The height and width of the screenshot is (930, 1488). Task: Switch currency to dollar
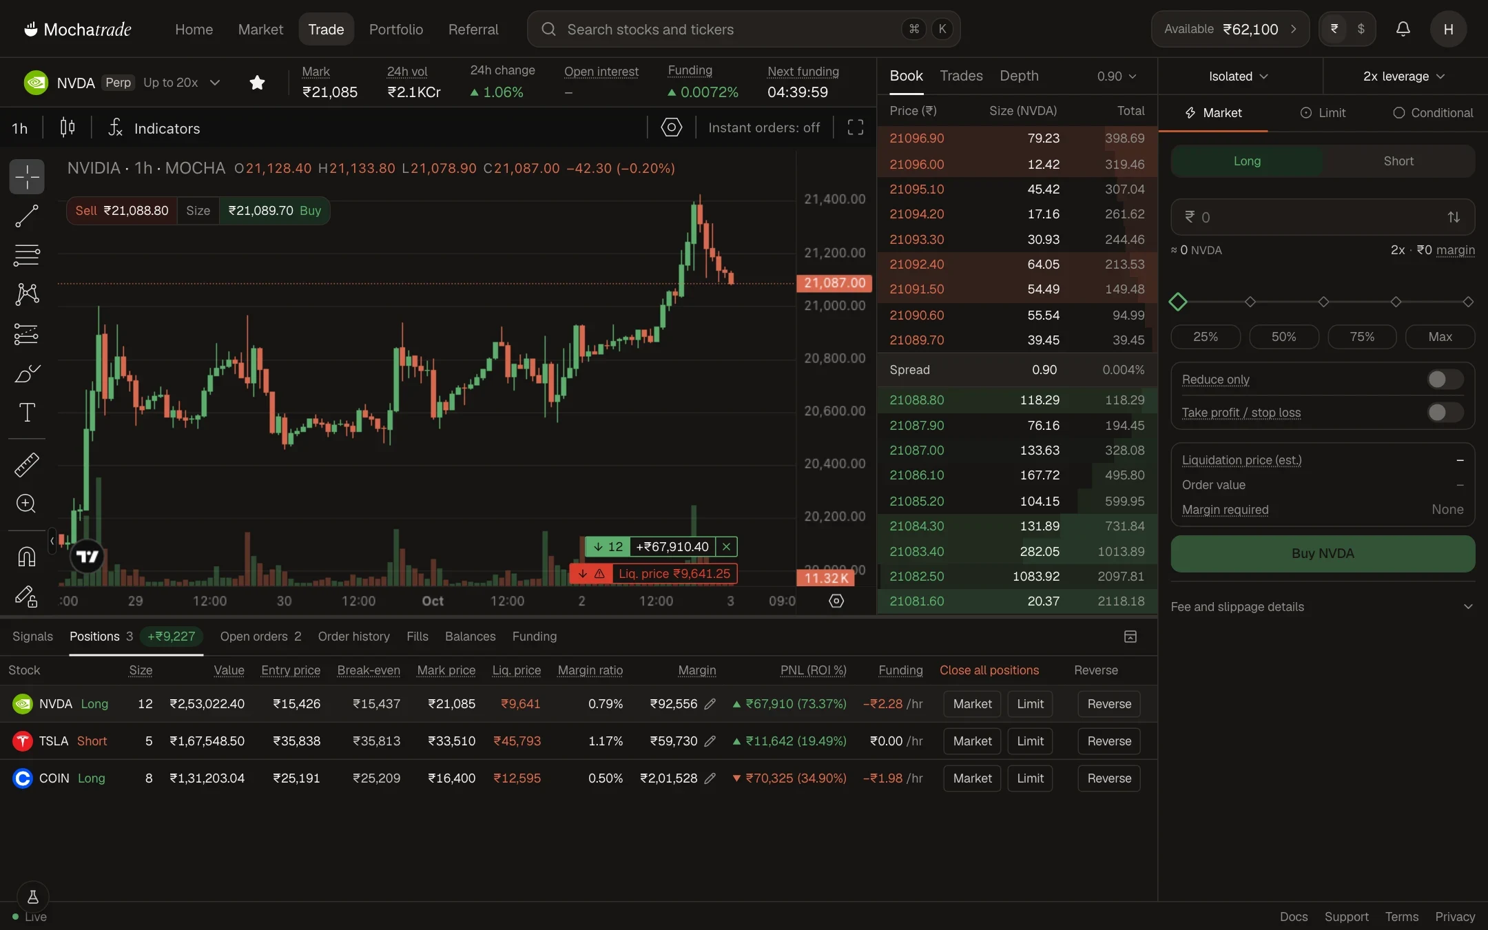click(1361, 29)
